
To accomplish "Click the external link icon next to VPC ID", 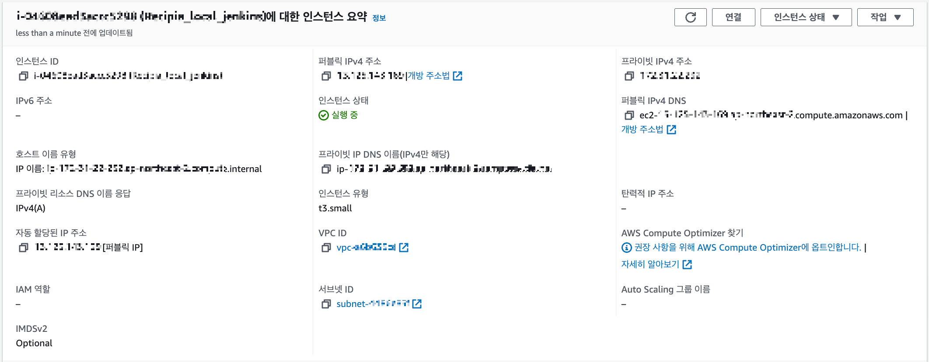I will pyautogui.click(x=405, y=248).
